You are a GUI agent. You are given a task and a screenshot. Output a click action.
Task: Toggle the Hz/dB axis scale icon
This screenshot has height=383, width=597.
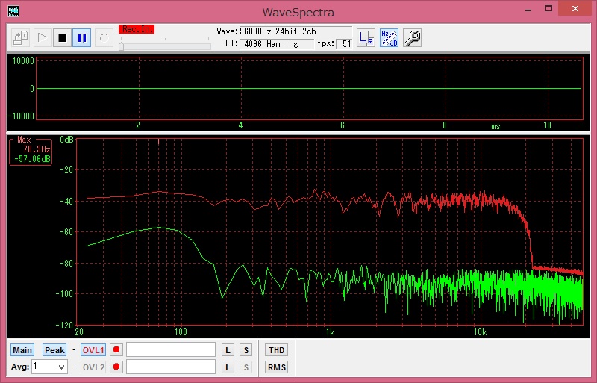389,38
